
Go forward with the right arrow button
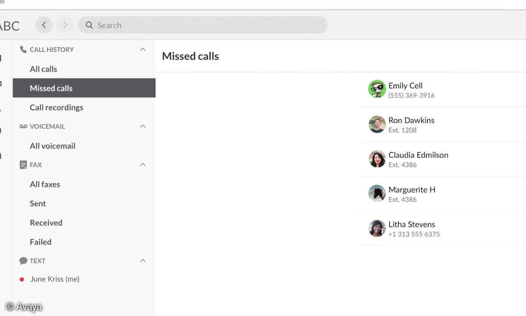(65, 25)
